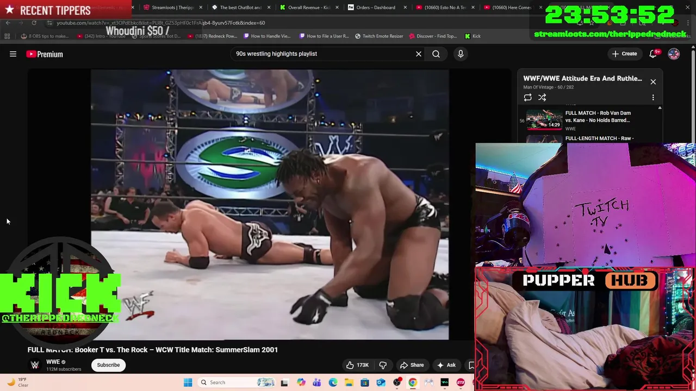
Task: Click the WWF/WWE Attitude Era playlist title
Action: point(582,78)
